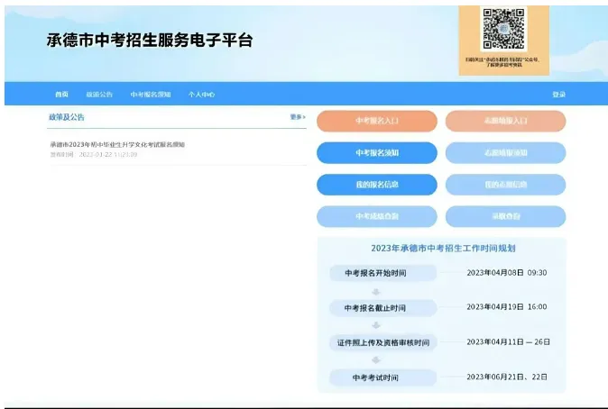Click the 证件照上传及资格审核时间 label
Image resolution: width=608 pixels, height=409 pixels.
(383, 342)
